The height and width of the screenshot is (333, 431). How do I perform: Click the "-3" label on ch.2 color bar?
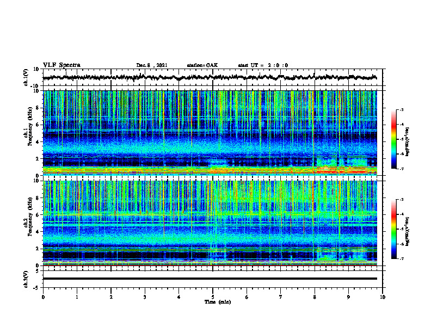tap(401, 200)
